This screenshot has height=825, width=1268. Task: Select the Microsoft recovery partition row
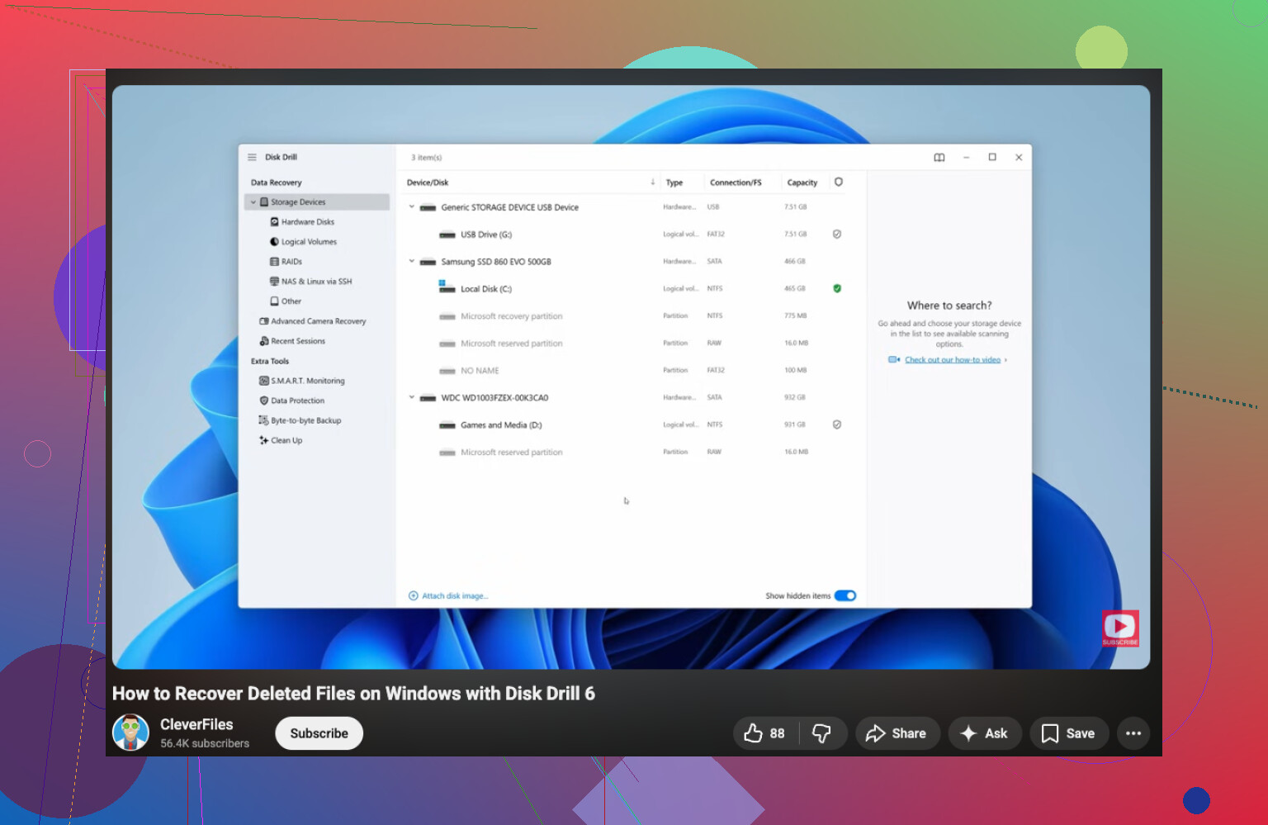tap(631, 316)
